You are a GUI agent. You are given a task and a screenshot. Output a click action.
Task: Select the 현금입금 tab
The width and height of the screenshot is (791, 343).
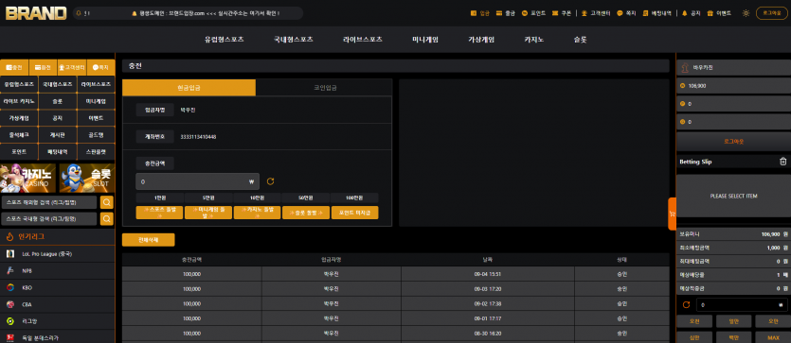tap(189, 88)
